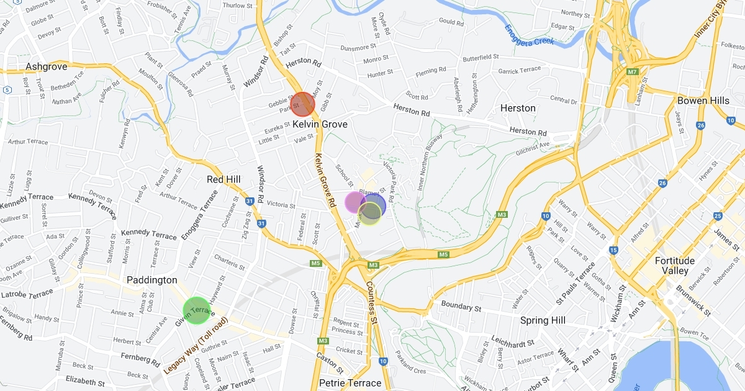Click the Ashgrove suburb label
The image size is (745, 391).
tap(46, 66)
